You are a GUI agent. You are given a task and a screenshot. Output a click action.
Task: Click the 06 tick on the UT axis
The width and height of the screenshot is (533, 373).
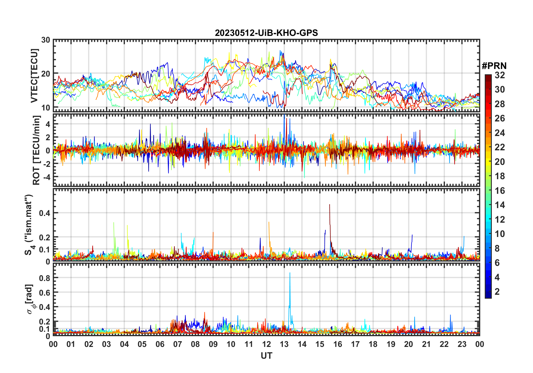pos(160,344)
